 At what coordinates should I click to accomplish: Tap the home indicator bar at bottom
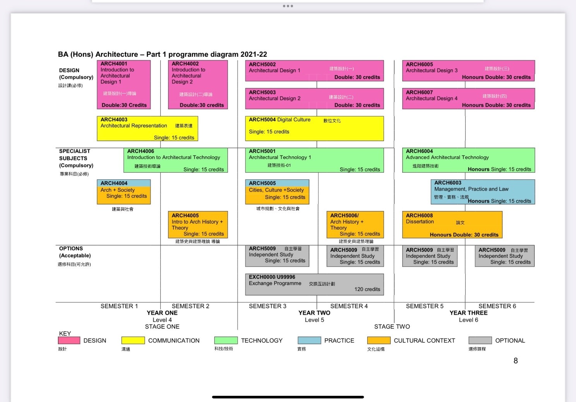click(288, 397)
